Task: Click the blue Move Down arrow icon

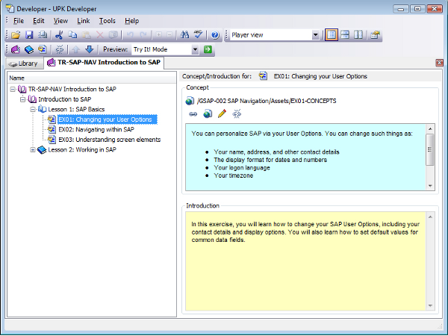Action: (x=89, y=49)
